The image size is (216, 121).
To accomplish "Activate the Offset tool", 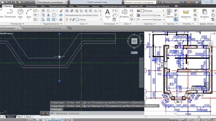I will [61, 19].
